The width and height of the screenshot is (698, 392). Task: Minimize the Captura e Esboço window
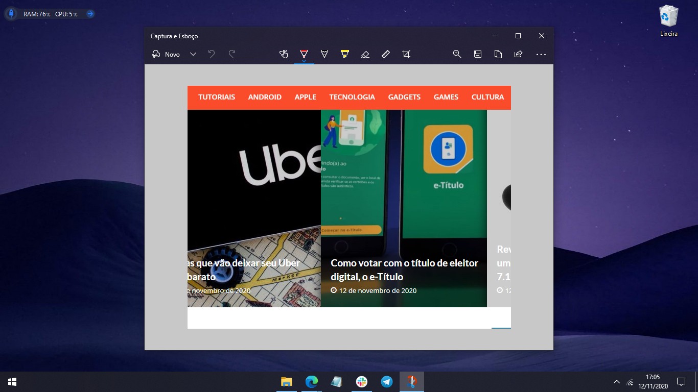(x=495, y=36)
